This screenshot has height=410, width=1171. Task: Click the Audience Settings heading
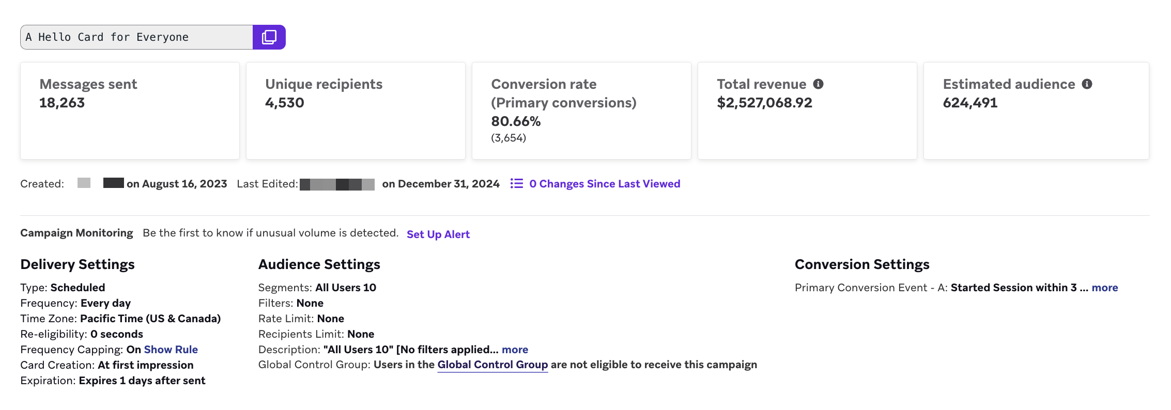coord(319,264)
